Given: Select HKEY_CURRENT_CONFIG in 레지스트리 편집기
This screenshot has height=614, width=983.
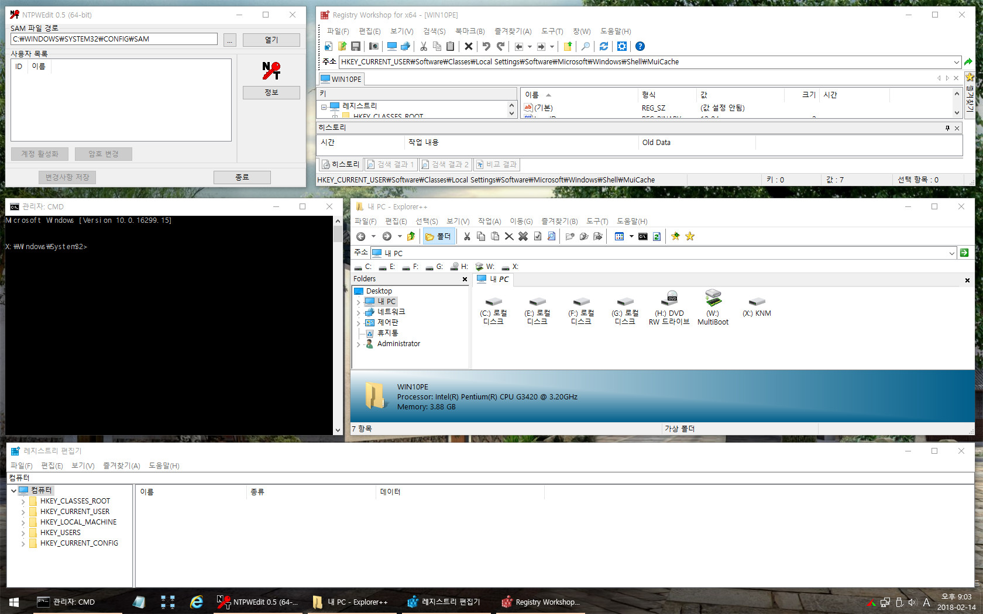Looking at the screenshot, I should click(79, 543).
